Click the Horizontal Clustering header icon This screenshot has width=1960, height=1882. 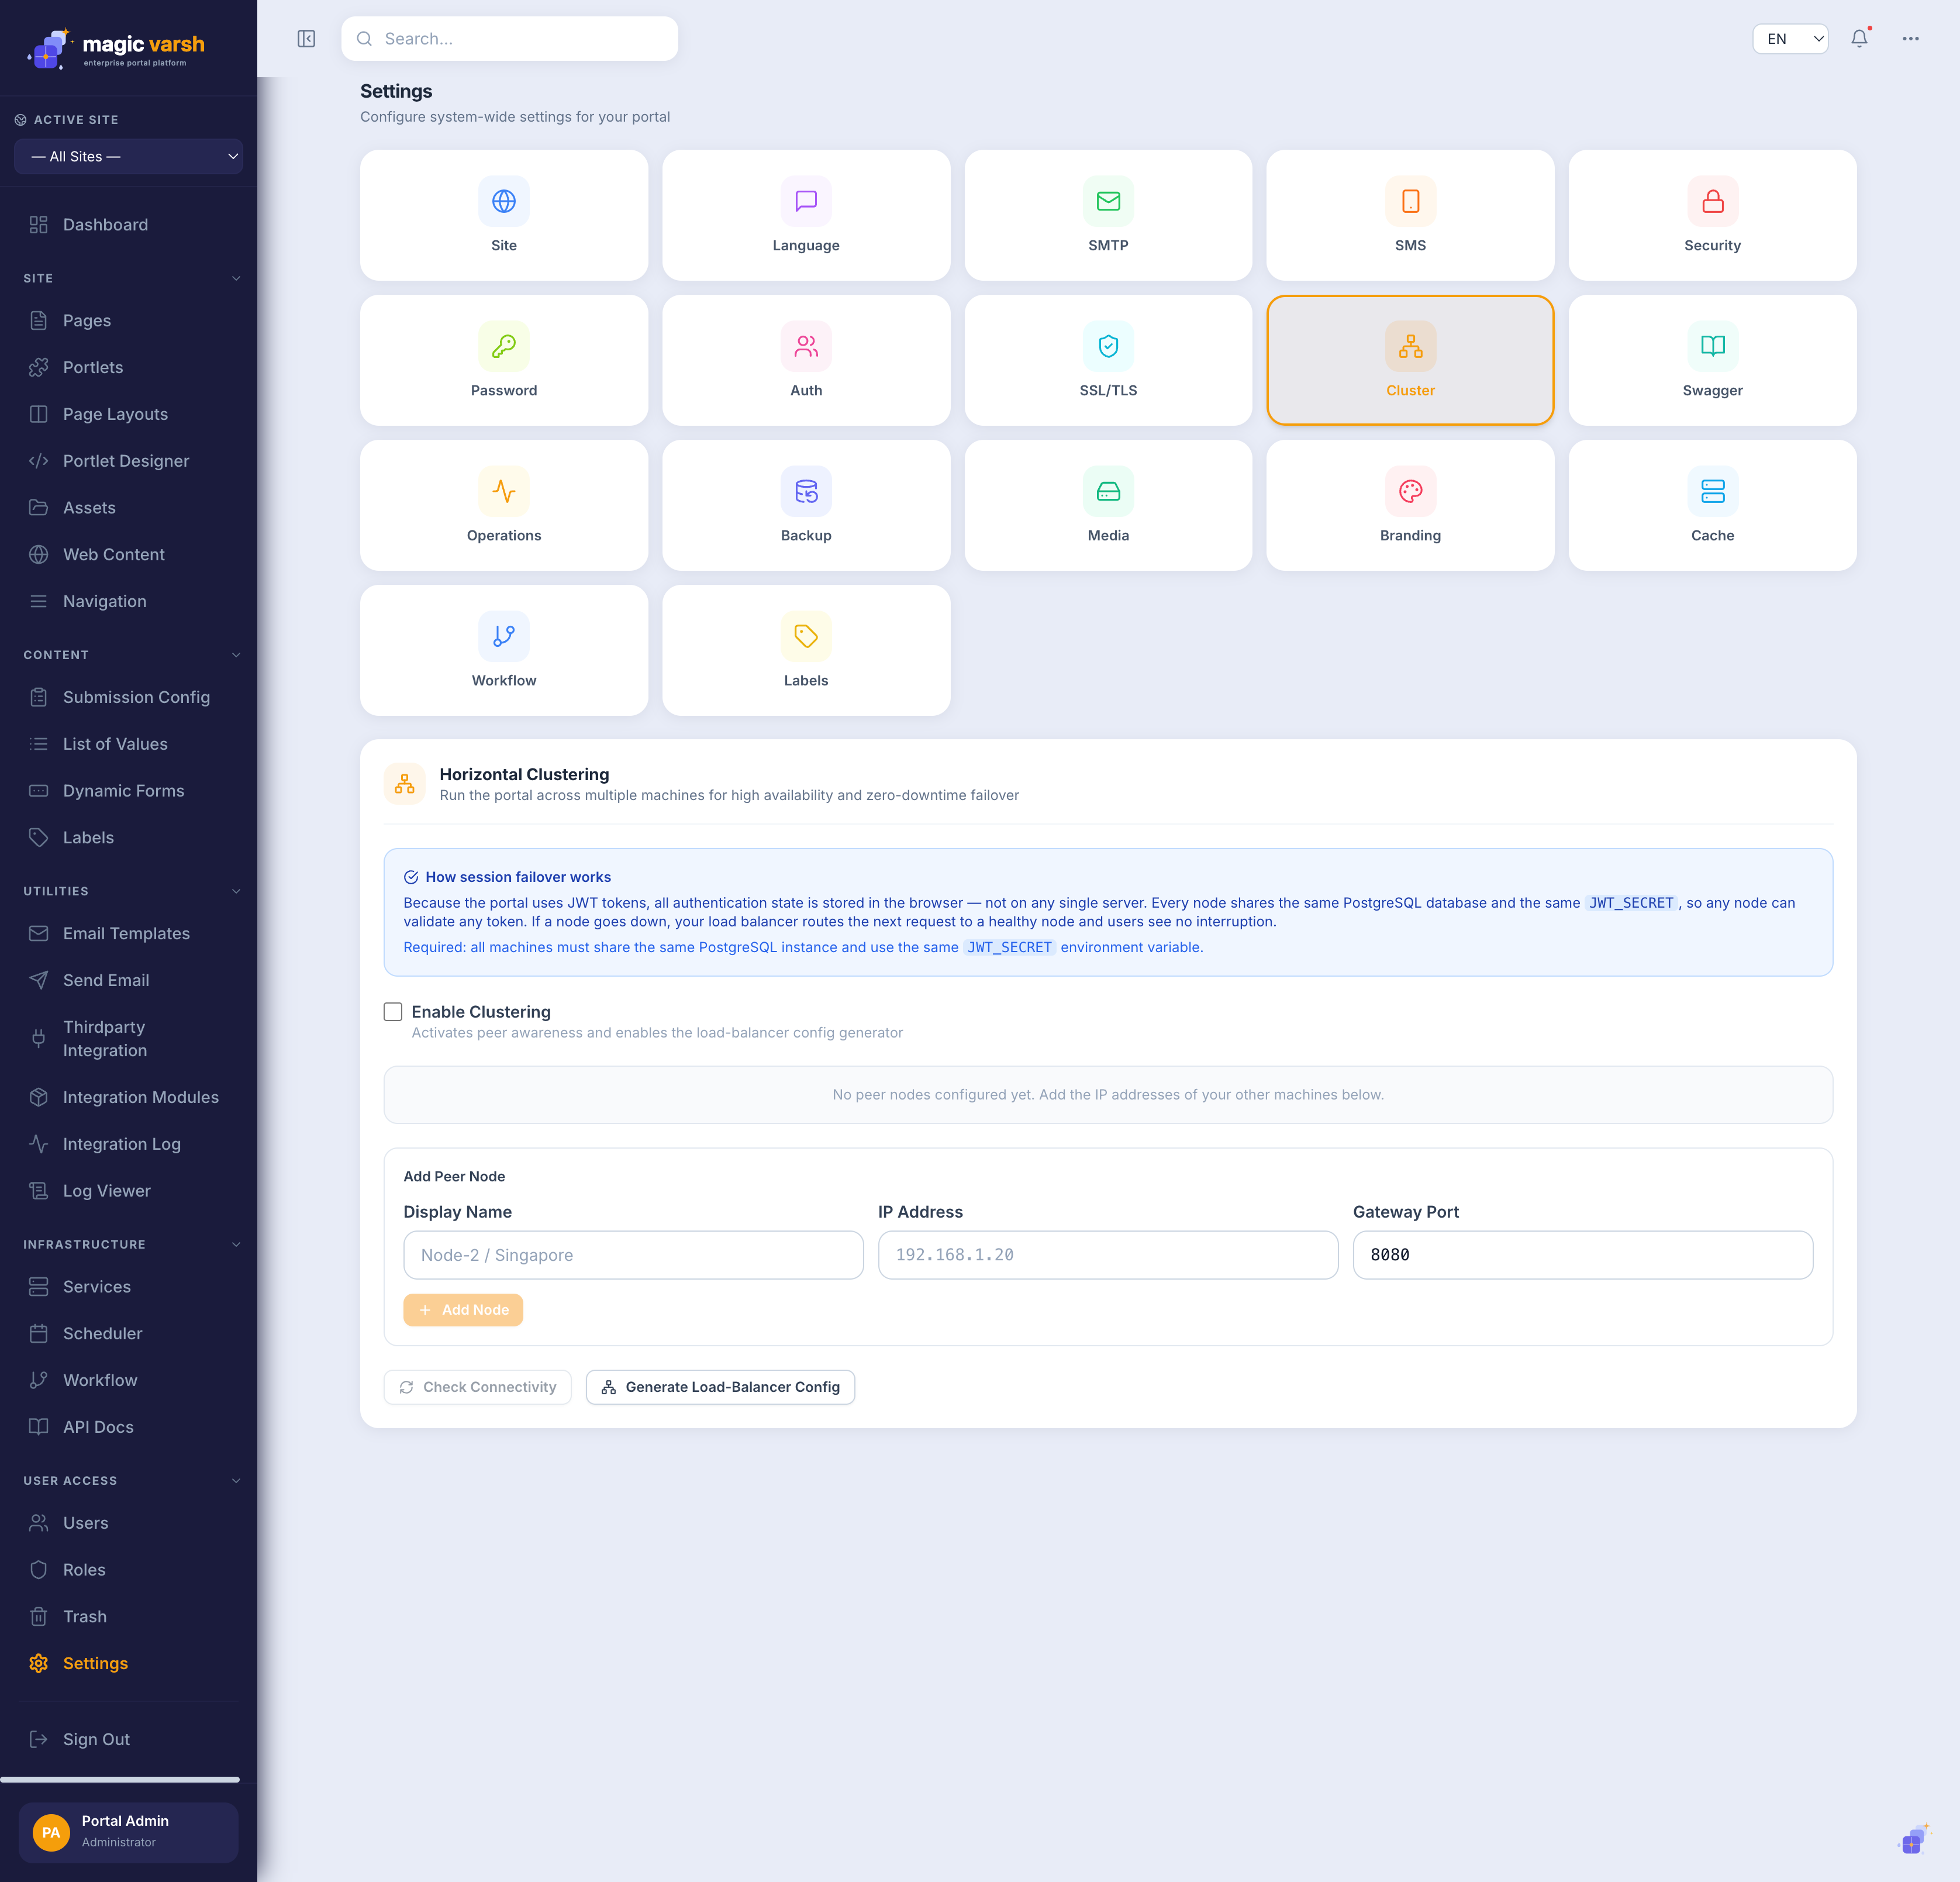[x=404, y=783]
